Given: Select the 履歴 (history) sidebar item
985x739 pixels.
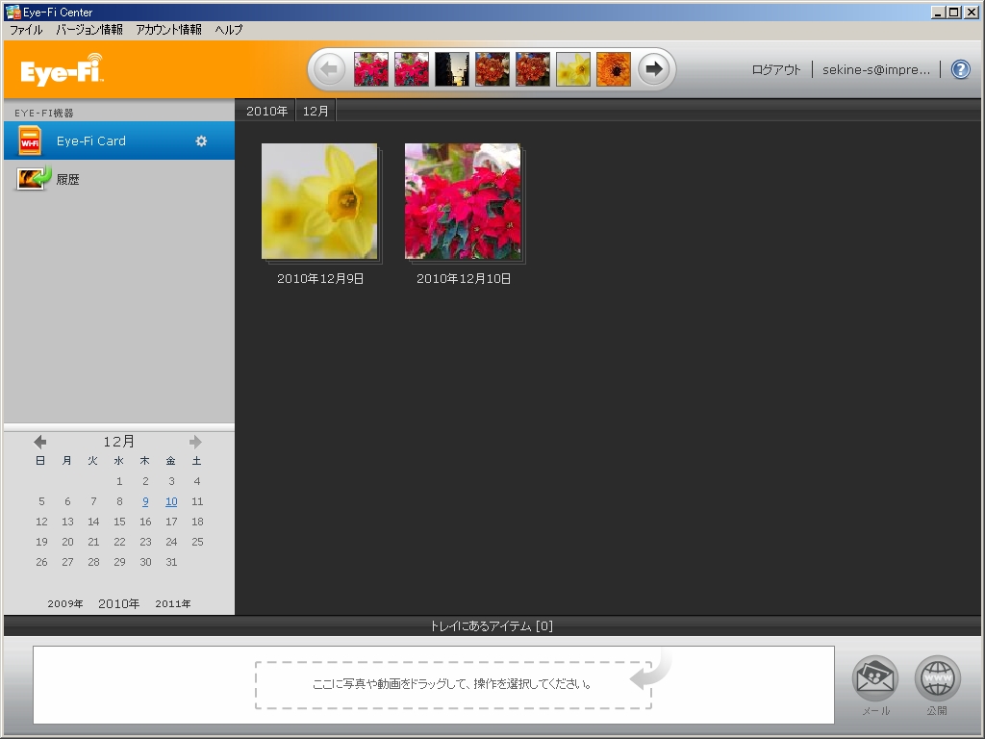Looking at the screenshot, I should click(x=67, y=178).
